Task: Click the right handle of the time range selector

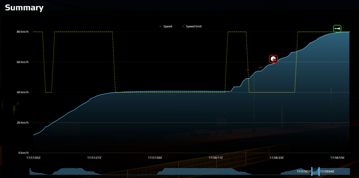Action: (x=319, y=172)
